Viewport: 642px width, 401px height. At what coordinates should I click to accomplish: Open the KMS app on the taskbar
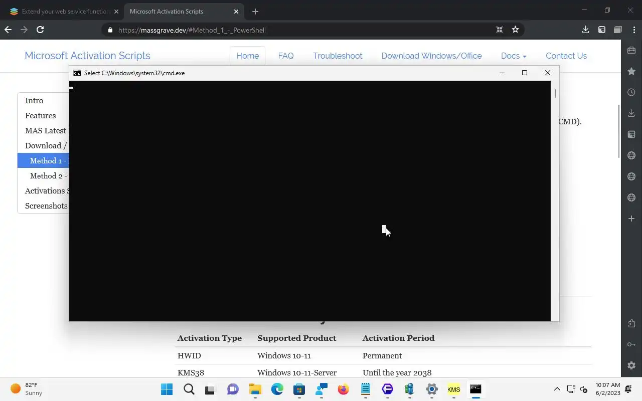point(453,389)
